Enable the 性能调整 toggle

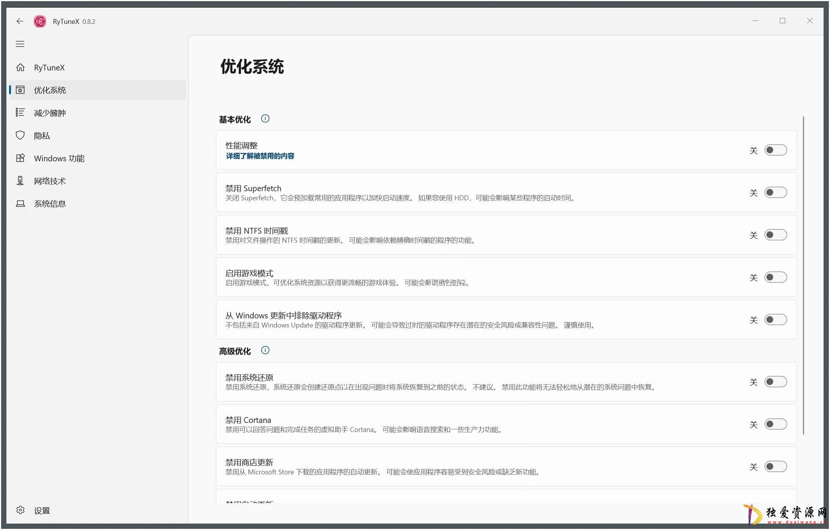coord(775,150)
